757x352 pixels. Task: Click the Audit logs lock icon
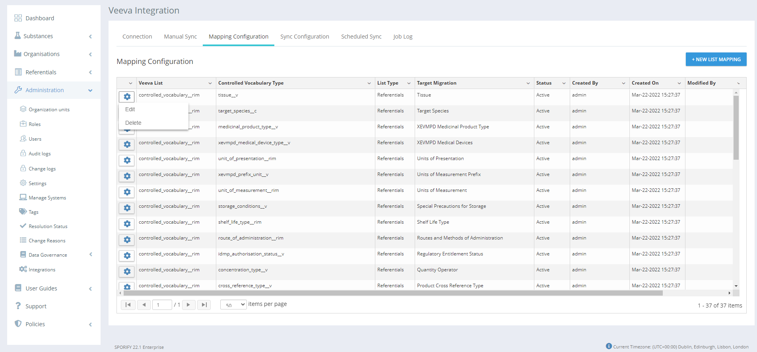pos(23,153)
